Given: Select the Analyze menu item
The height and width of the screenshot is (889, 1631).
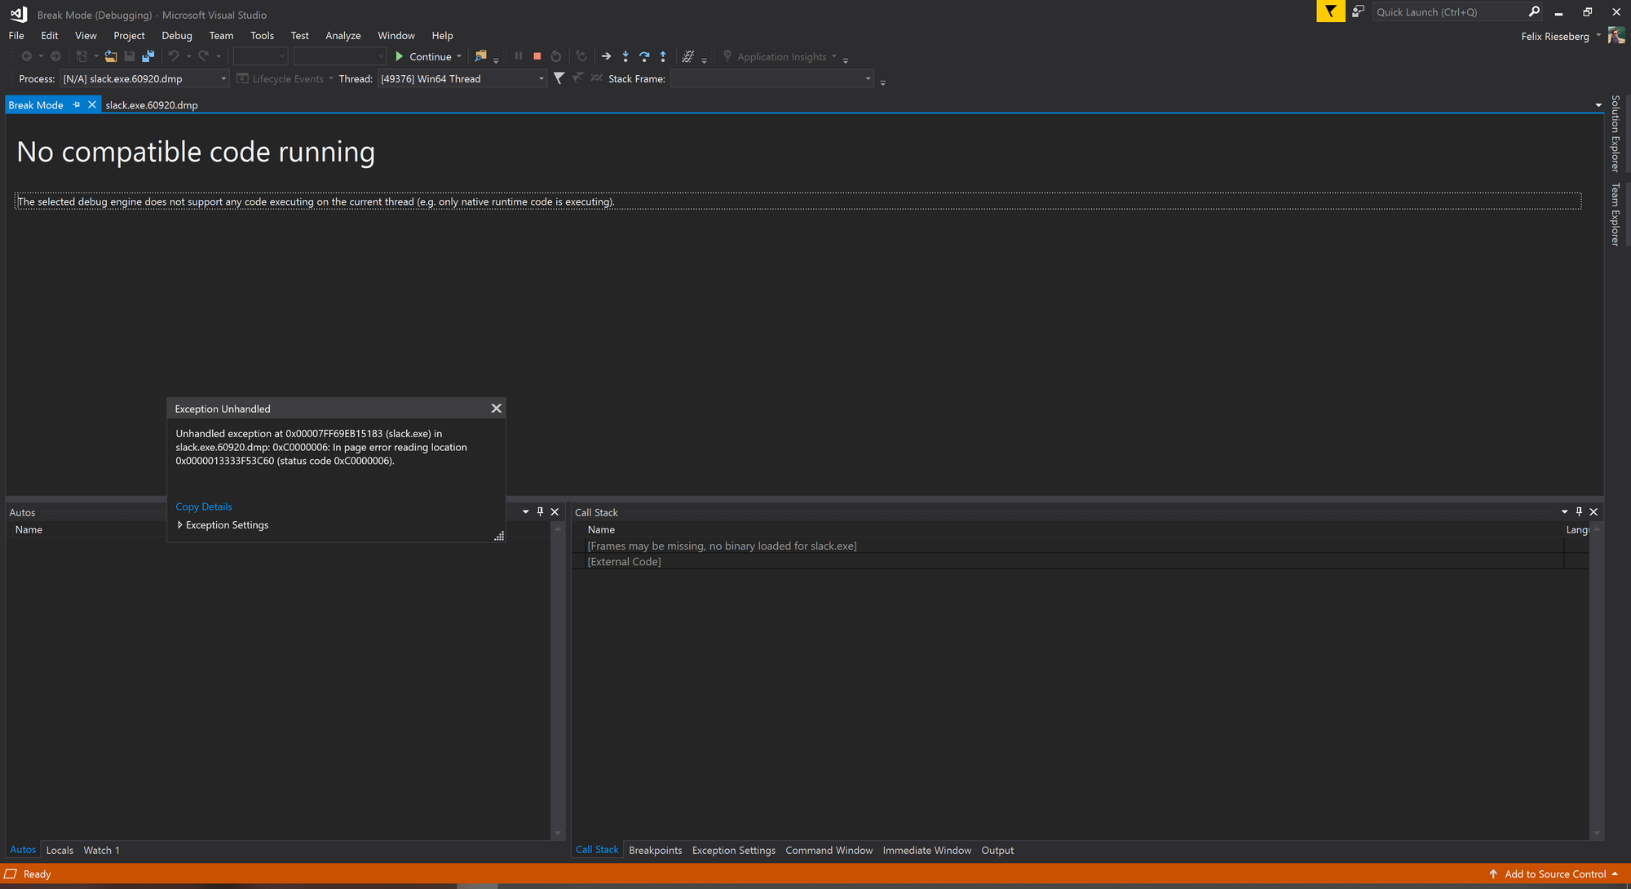Looking at the screenshot, I should (343, 35).
